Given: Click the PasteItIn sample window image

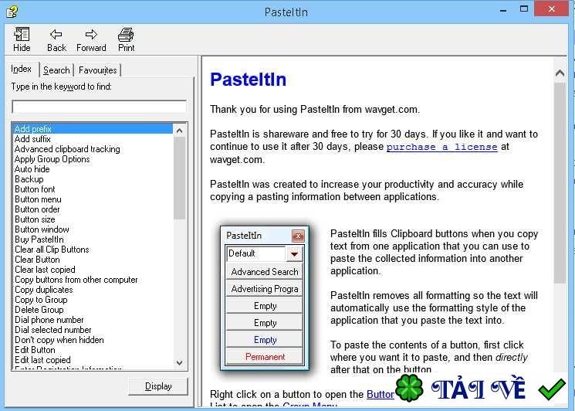Looking at the screenshot, I should [265, 298].
